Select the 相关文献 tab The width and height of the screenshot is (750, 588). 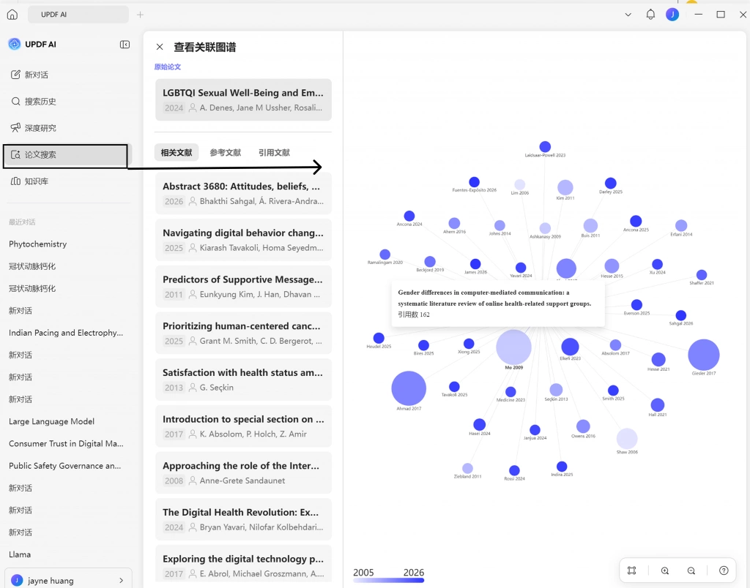pyautogui.click(x=177, y=152)
